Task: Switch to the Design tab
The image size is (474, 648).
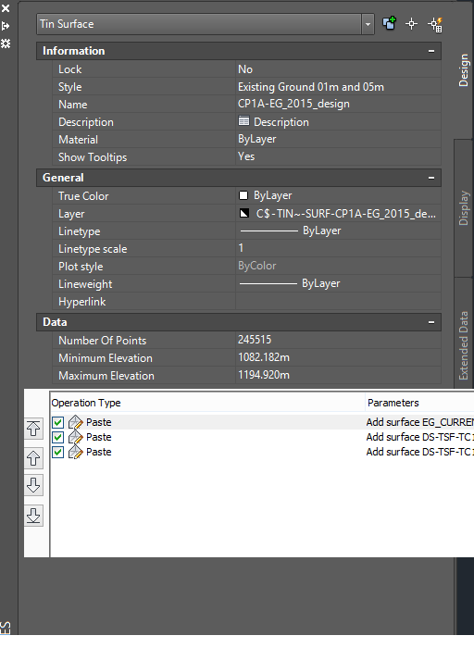Action: click(464, 70)
